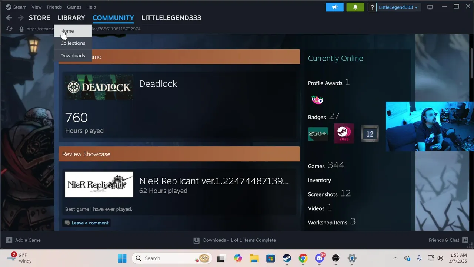The image size is (474, 267).
Task: Click the Profile Awards emoji badge
Action: pos(317,99)
